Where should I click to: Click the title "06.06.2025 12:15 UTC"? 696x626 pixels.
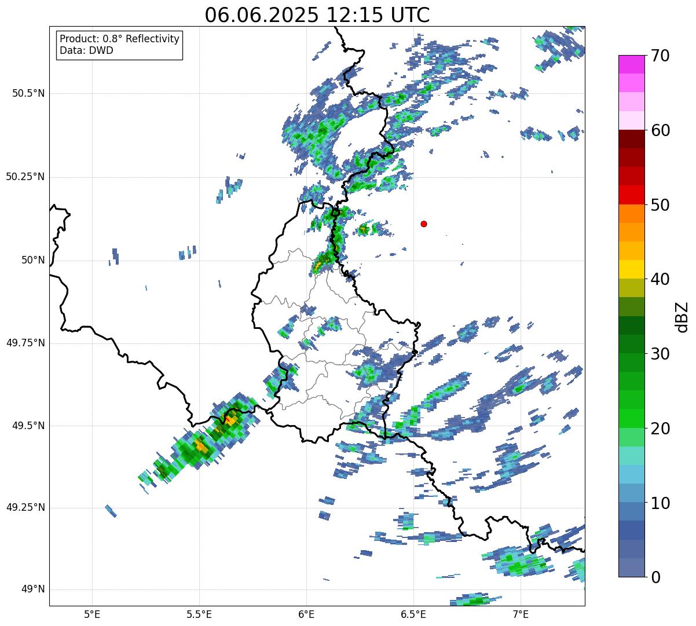pos(317,15)
